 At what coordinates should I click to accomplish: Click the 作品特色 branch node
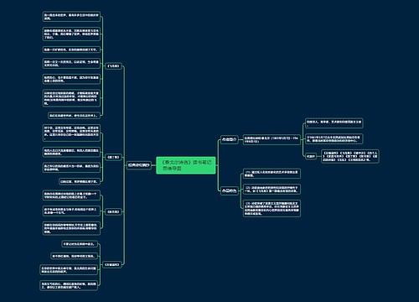tap(230, 191)
